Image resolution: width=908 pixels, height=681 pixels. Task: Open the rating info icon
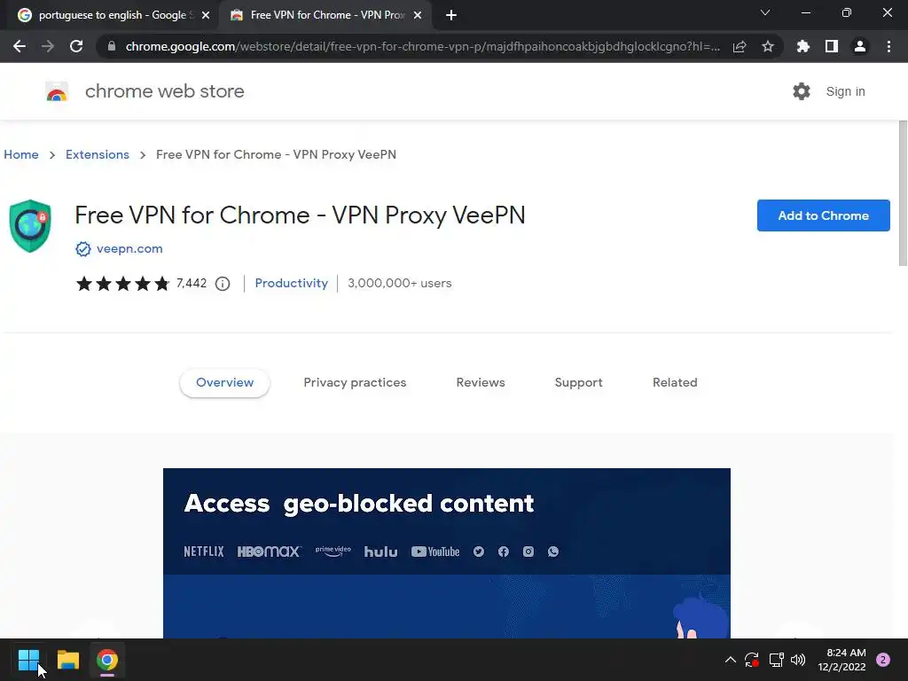click(223, 284)
